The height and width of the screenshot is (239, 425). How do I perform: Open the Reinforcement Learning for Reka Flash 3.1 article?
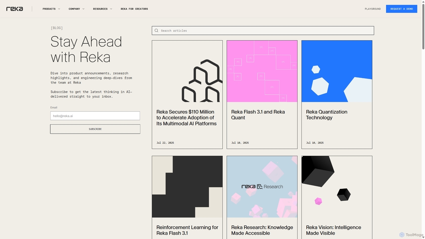pos(187,230)
